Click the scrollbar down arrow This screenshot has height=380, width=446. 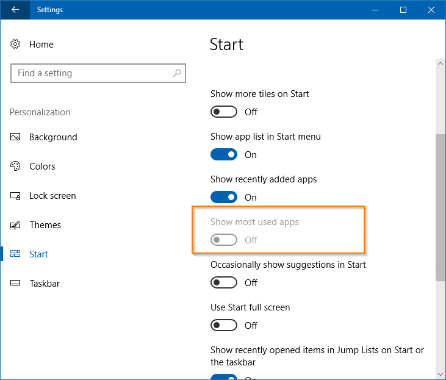[441, 375]
